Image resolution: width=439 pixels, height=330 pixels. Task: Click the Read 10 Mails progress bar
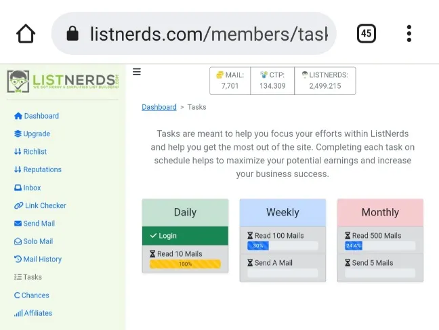(185, 264)
